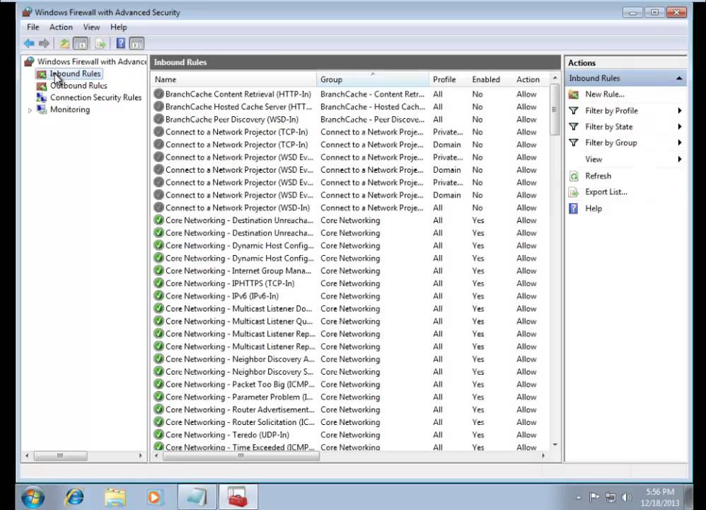Click the red toolbox taskbar icon

click(x=238, y=497)
